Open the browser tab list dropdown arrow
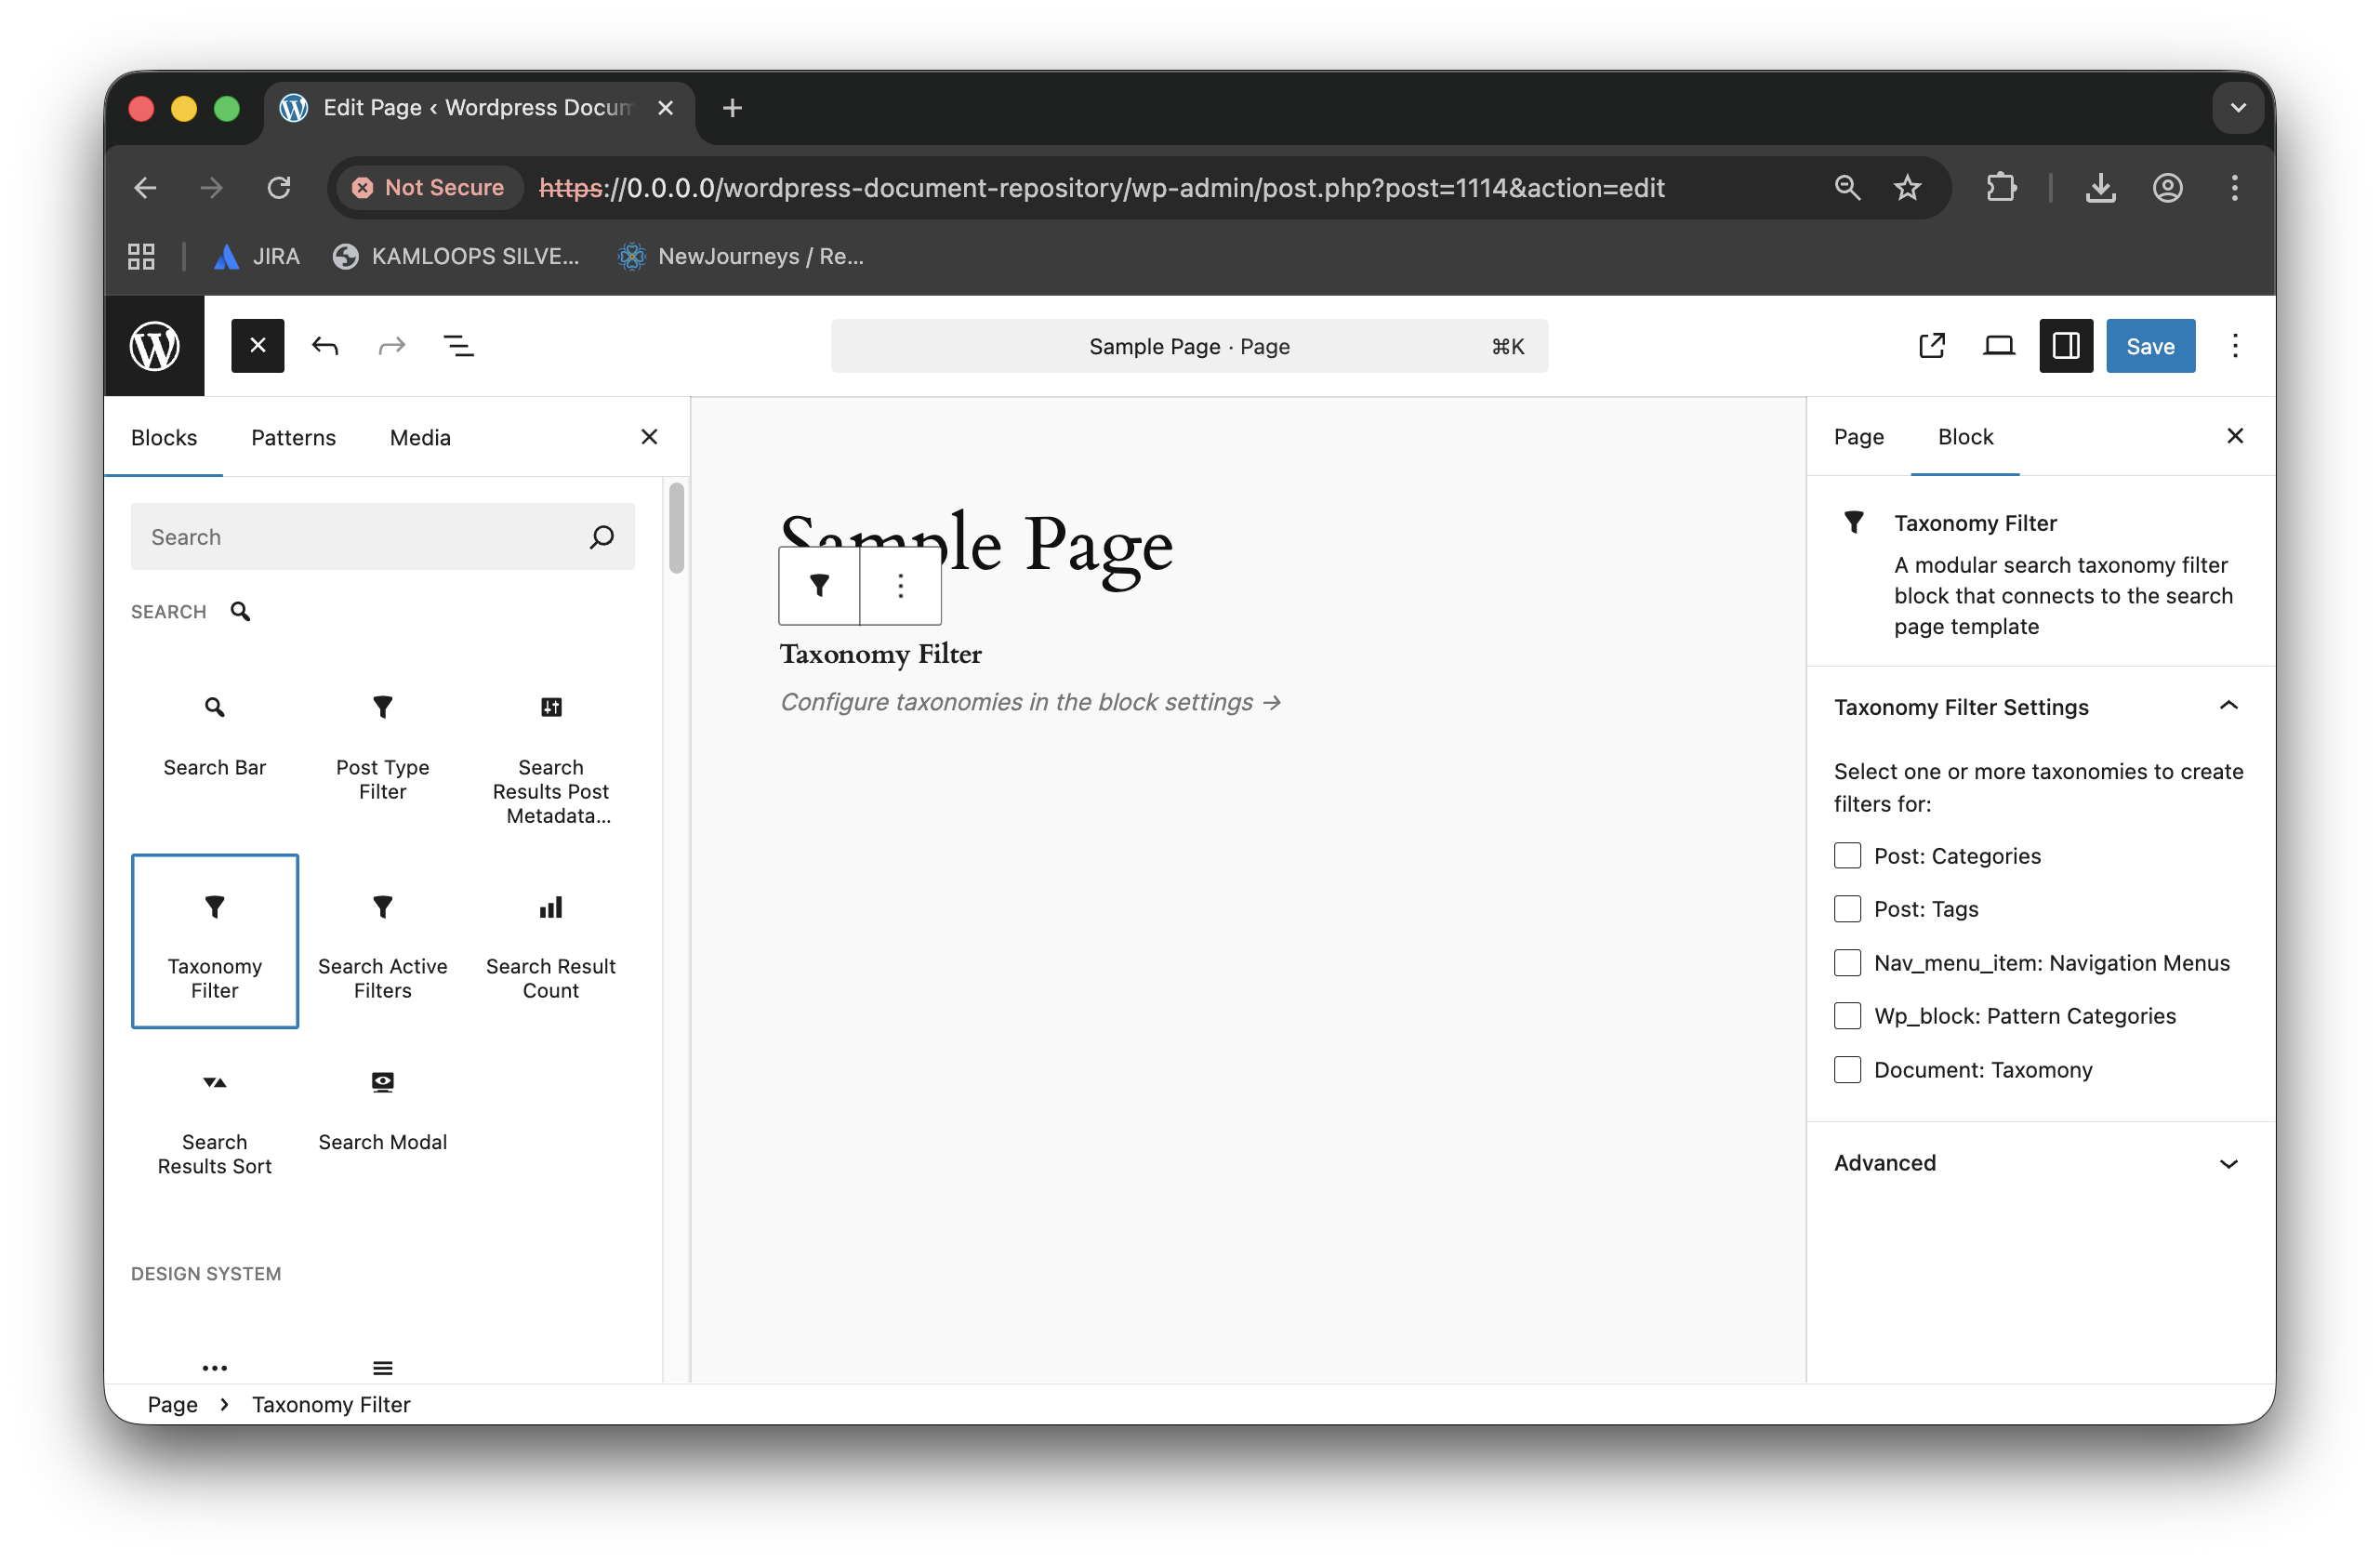2380x1562 pixels. [x=2238, y=108]
